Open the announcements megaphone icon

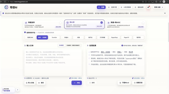pos(148,7)
